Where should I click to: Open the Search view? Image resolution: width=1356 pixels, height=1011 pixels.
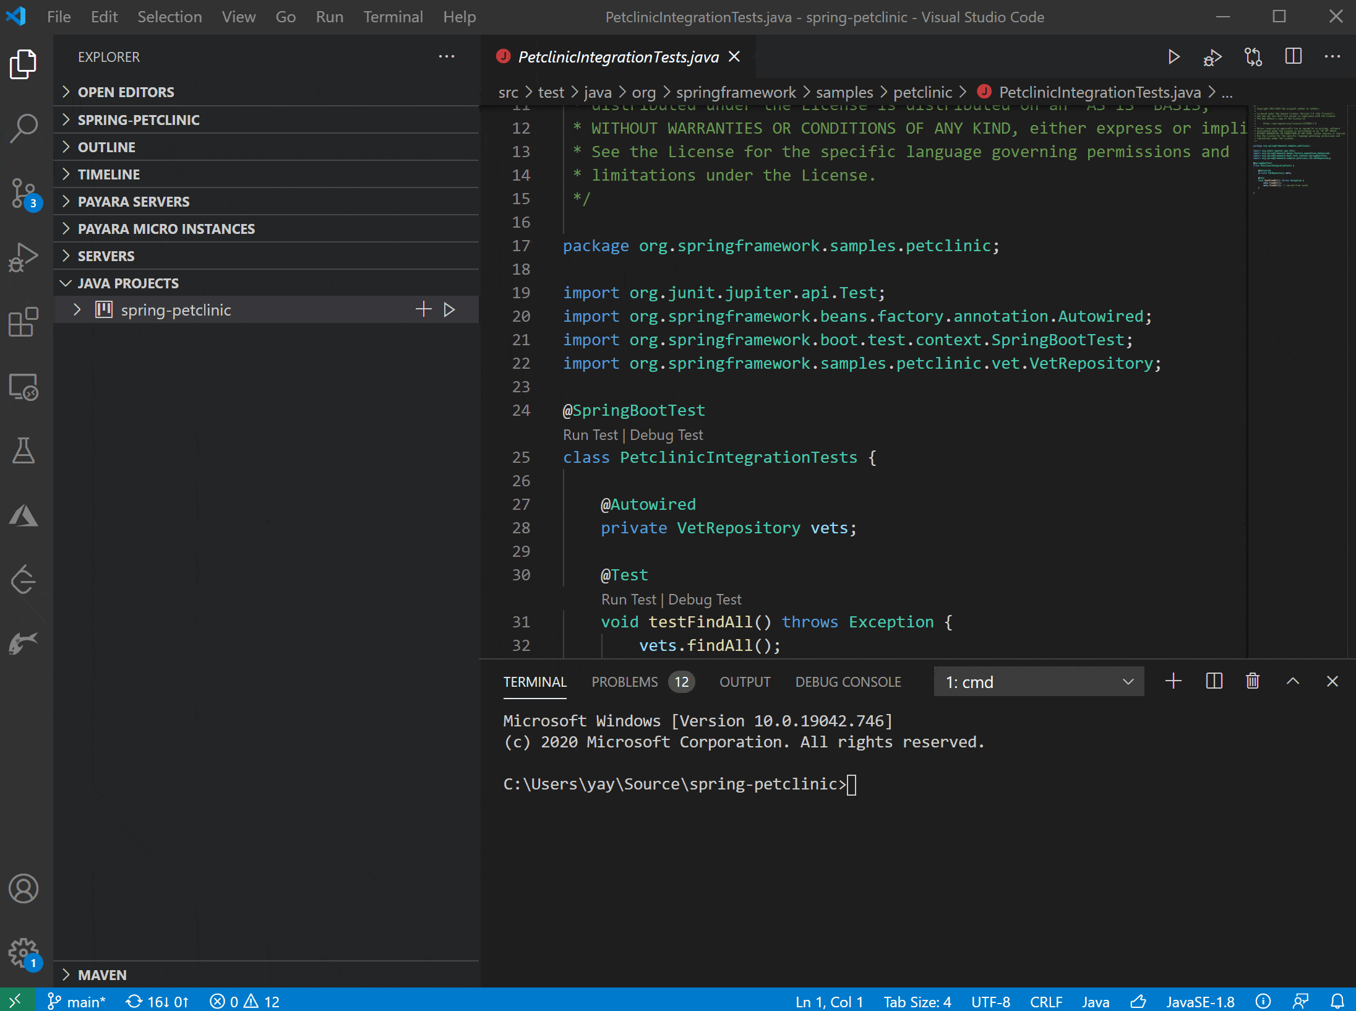click(x=24, y=129)
